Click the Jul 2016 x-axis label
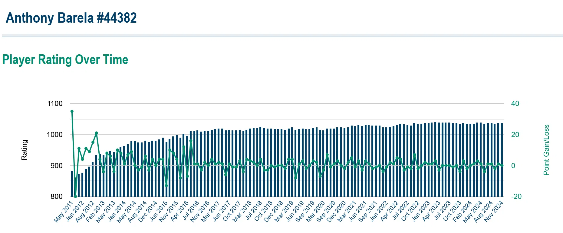 pos(191,212)
